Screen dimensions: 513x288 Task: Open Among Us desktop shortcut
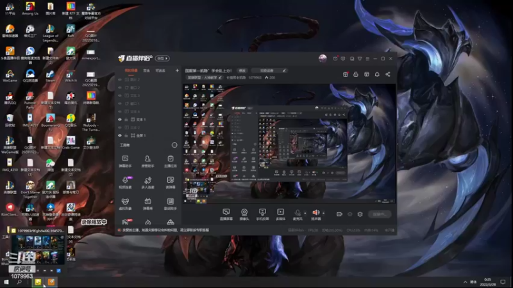coord(30,8)
